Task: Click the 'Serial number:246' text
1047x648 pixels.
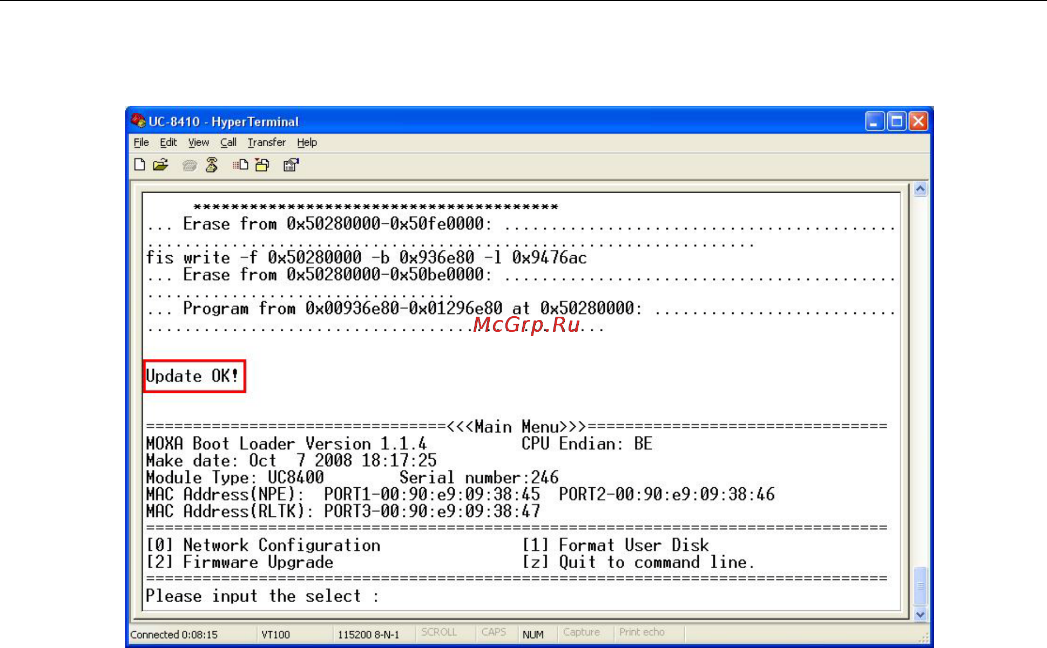Action: coord(479,478)
